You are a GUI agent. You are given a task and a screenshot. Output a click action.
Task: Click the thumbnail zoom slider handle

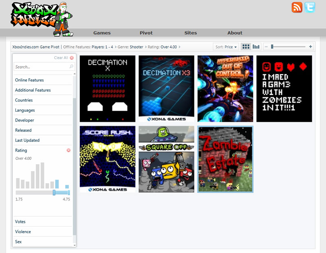pyautogui.click(x=272, y=47)
